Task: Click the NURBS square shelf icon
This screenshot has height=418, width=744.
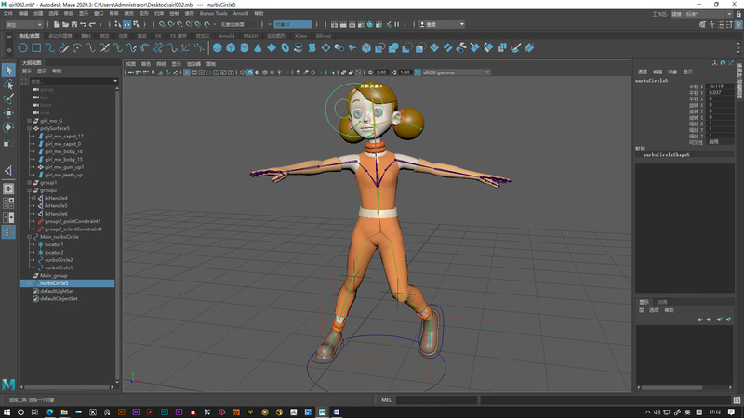Action: pos(36,46)
